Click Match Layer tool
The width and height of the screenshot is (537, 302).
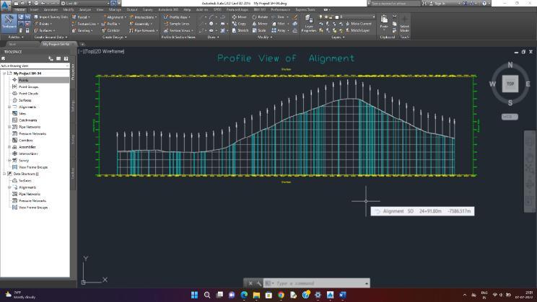(357, 30)
